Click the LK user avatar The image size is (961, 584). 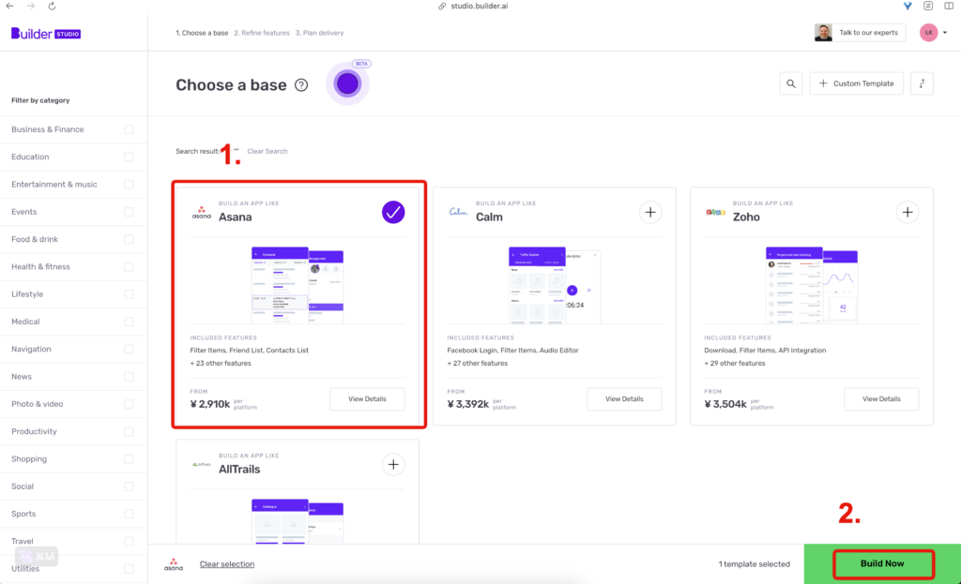tap(928, 33)
